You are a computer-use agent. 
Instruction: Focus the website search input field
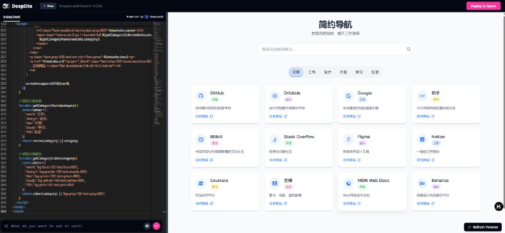tap(335, 49)
